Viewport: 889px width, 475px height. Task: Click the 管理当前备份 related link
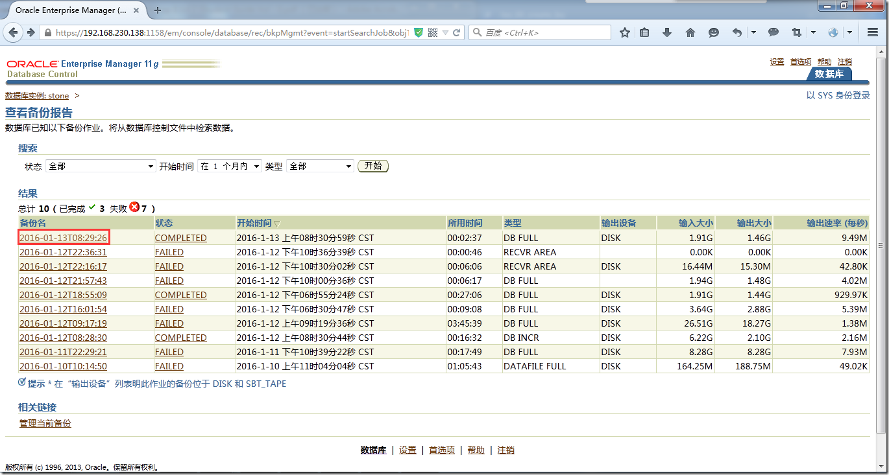point(45,423)
